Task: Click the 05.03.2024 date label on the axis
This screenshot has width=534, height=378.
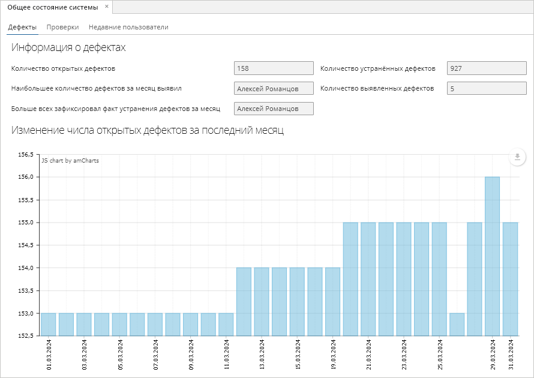Action: click(x=120, y=355)
